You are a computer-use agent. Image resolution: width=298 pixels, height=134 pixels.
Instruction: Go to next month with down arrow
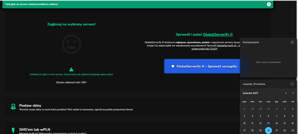pyautogui.click(x=293, y=93)
